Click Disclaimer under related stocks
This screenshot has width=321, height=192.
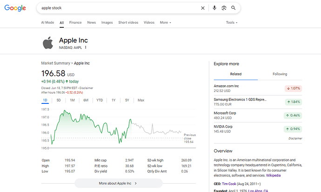[x=295, y=138]
